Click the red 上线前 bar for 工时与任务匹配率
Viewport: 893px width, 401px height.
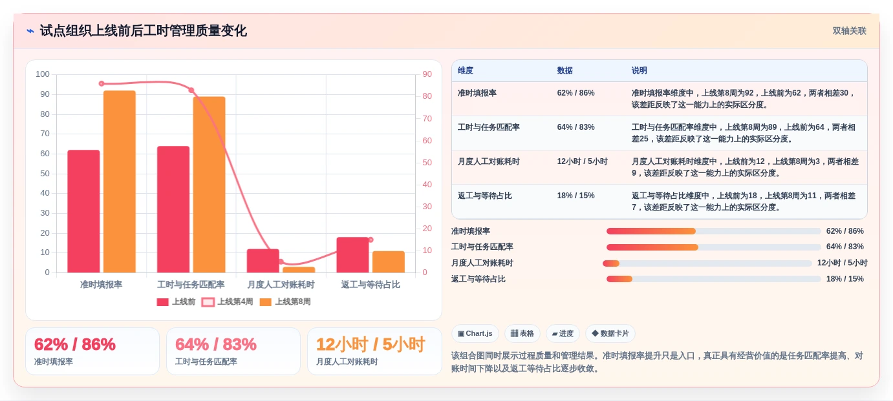173,209
